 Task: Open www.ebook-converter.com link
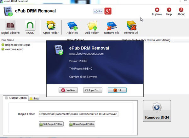(86, 54)
